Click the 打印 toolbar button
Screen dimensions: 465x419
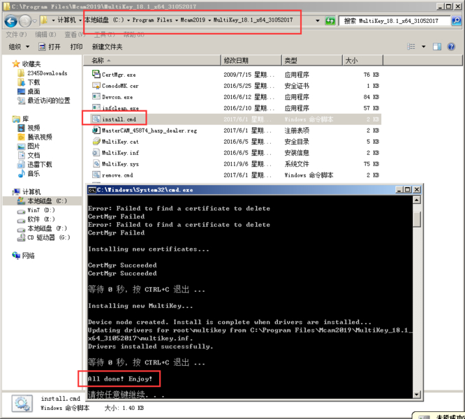tap(76, 47)
